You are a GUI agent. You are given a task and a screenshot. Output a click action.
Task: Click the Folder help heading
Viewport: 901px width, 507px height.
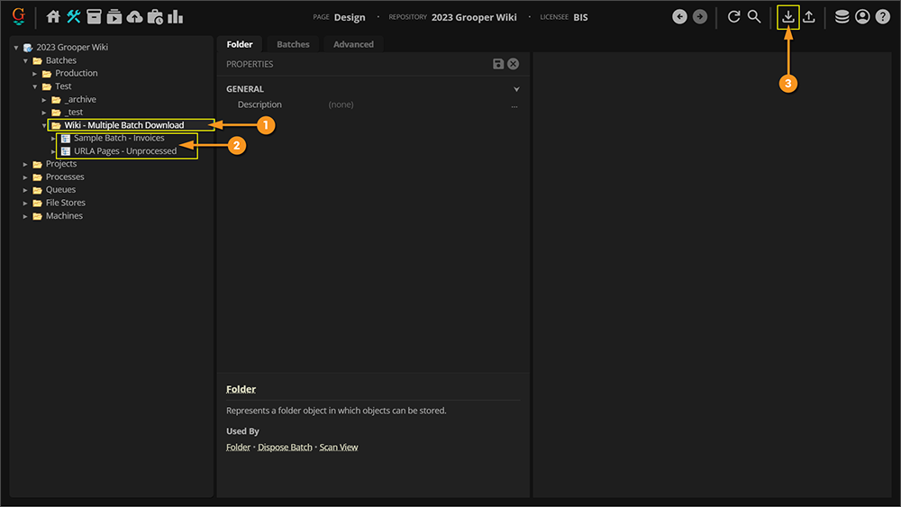tap(241, 389)
